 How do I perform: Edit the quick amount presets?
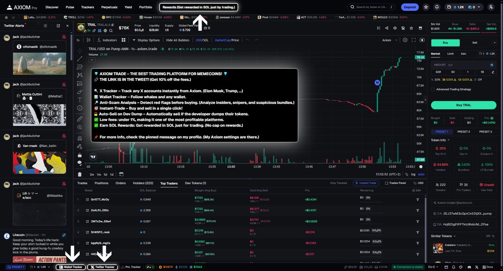click(x=493, y=72)
